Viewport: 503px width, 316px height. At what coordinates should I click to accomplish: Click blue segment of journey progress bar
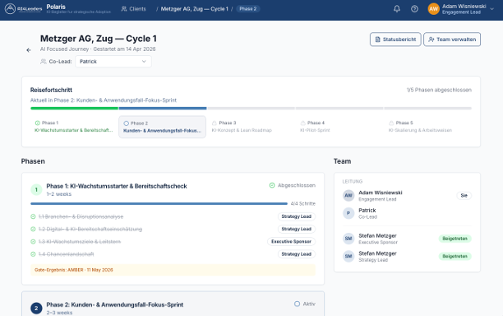click(x=163, y=109)
